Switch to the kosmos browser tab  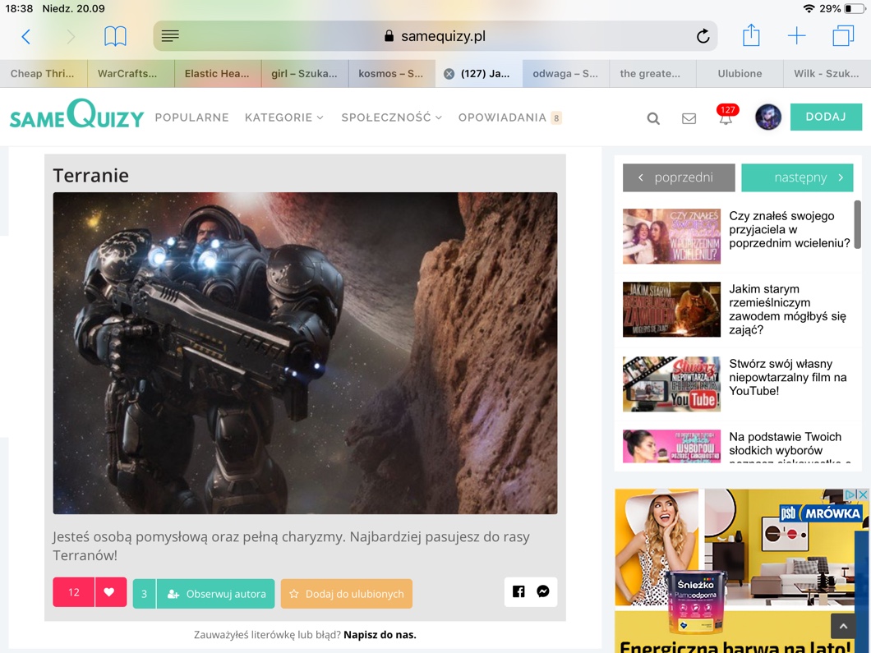click(391, 73)
